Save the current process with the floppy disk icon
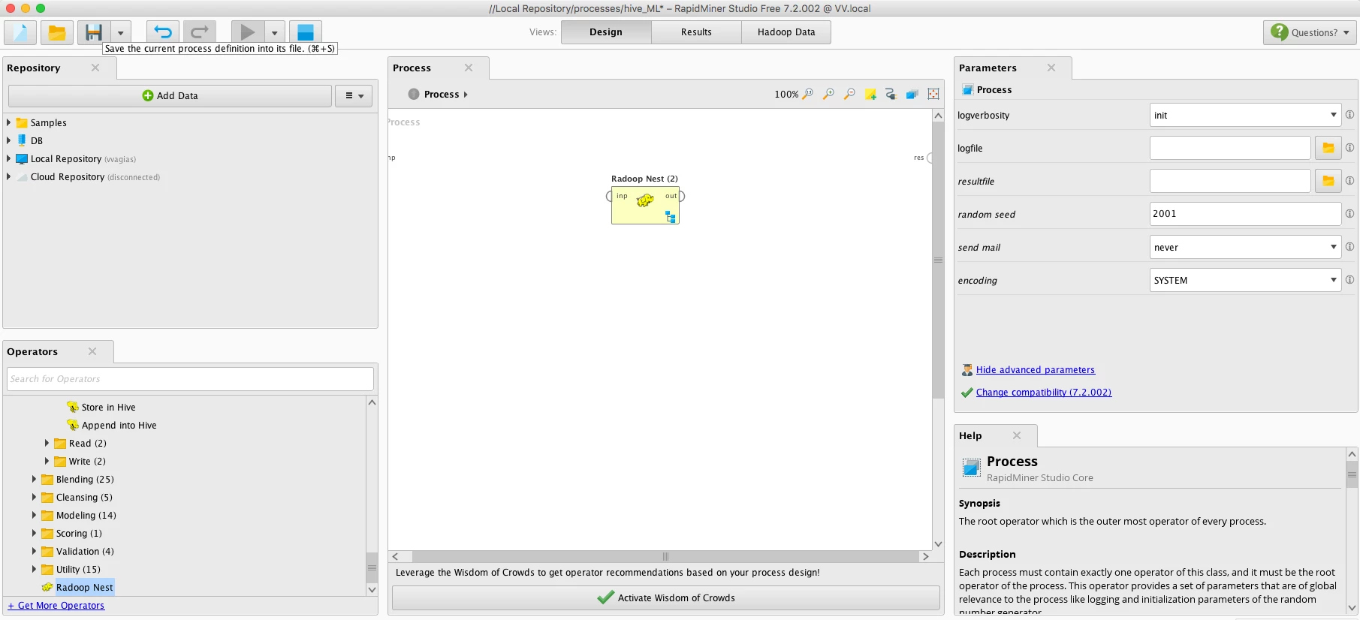The image size is (1360, 620). click(94, 32)
